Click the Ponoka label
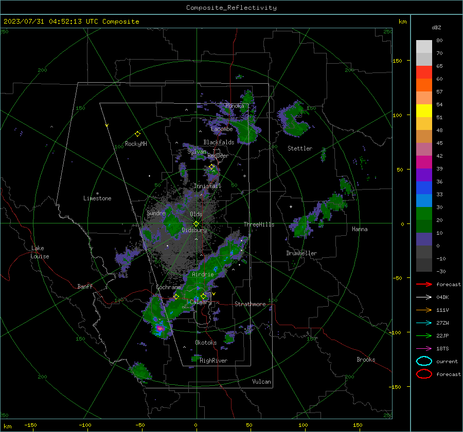463x432 pixels. click(x=235, y=106)
